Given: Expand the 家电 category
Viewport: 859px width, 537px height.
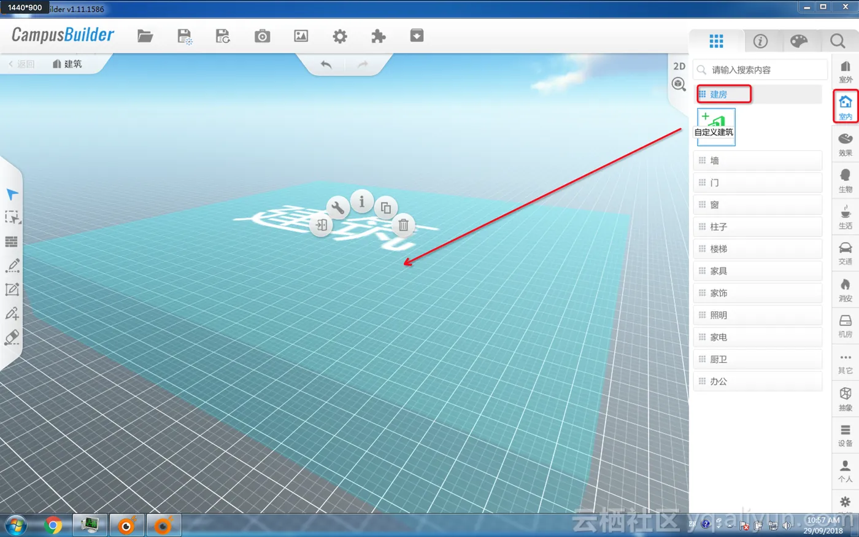Looking at the screenshot, I should point(757,338).
